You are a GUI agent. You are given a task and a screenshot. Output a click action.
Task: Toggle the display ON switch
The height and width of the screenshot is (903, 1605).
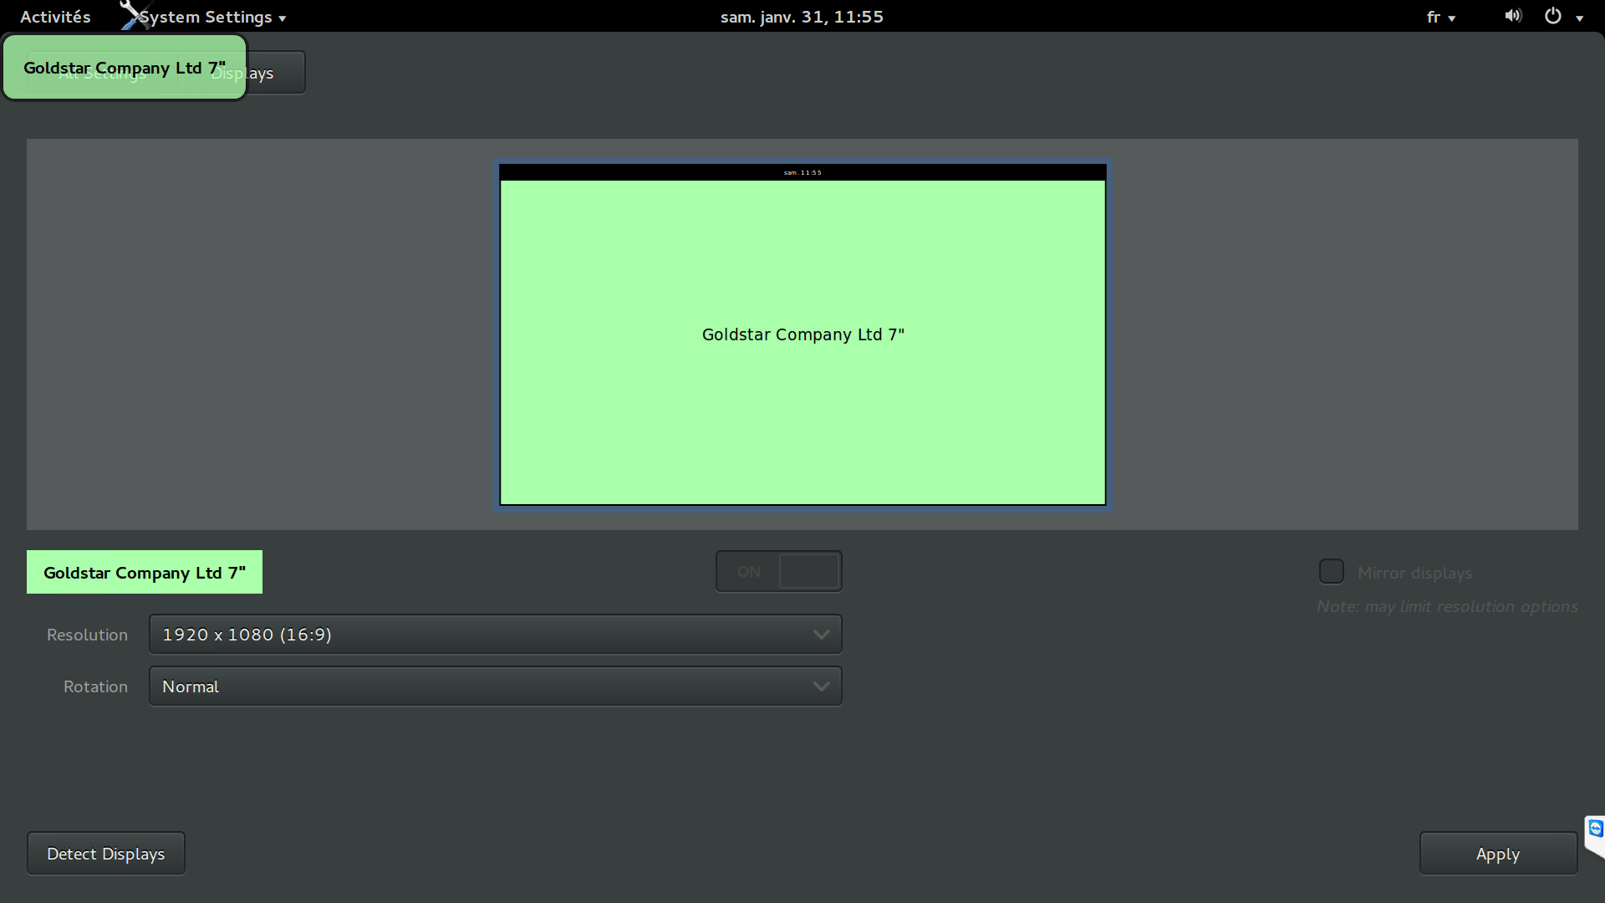click(x=778, y=572)
